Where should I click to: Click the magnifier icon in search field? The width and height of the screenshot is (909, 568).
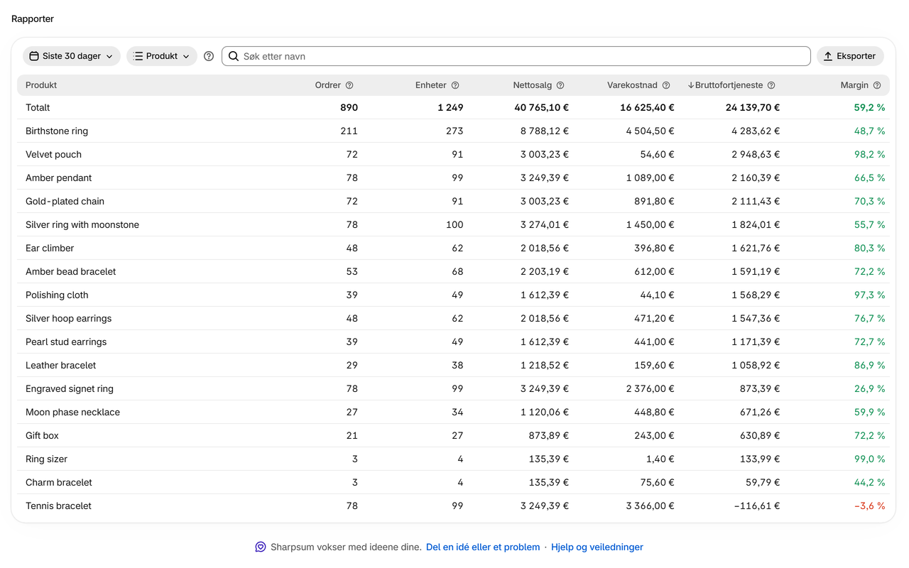tap(234, 56)
